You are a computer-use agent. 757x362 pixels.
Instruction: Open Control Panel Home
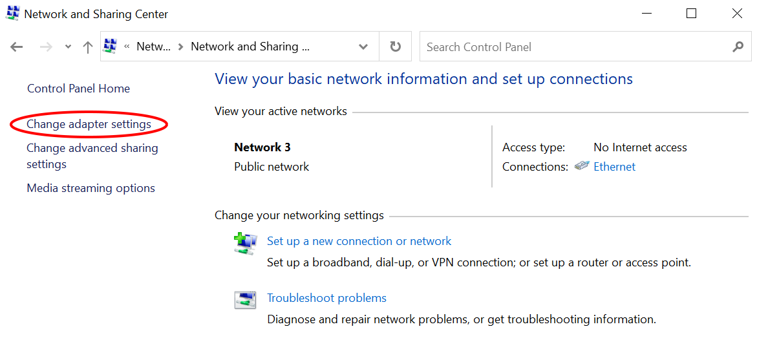click(78, 89)
